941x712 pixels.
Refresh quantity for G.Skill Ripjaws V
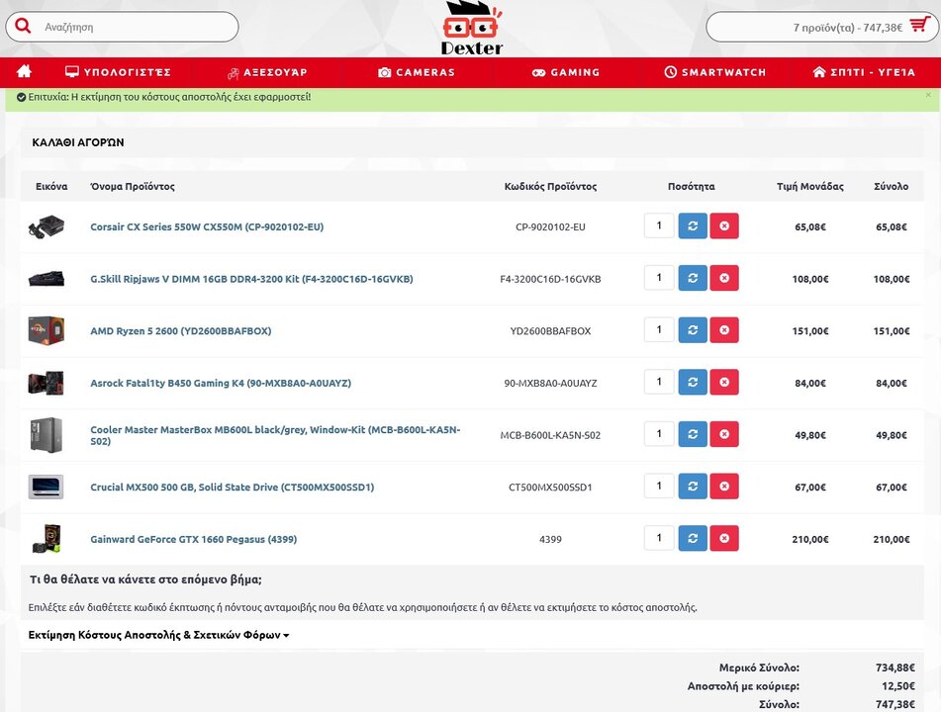pyautogui.click(x=693, y=278)
